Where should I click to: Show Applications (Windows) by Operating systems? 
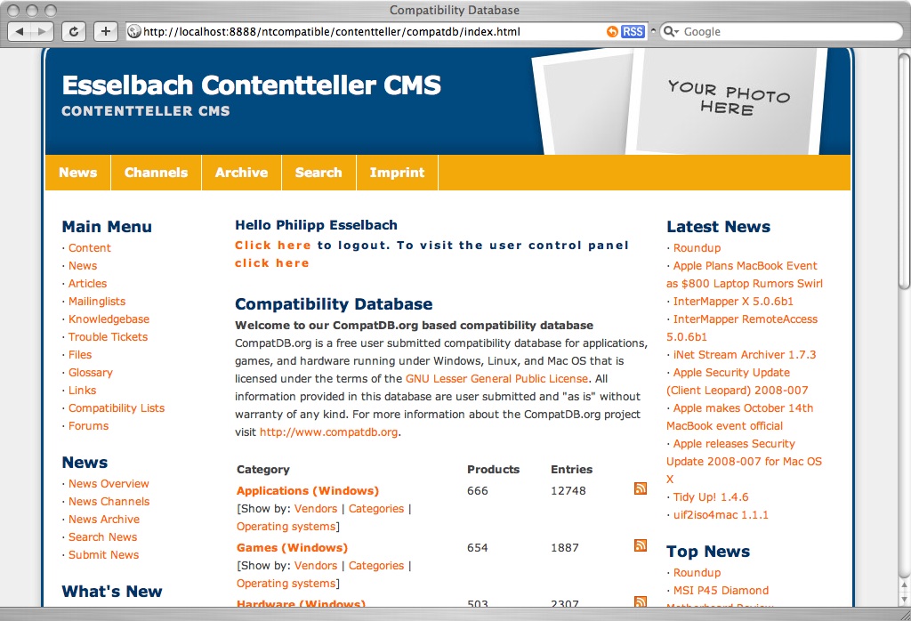(x=286, y=527)
